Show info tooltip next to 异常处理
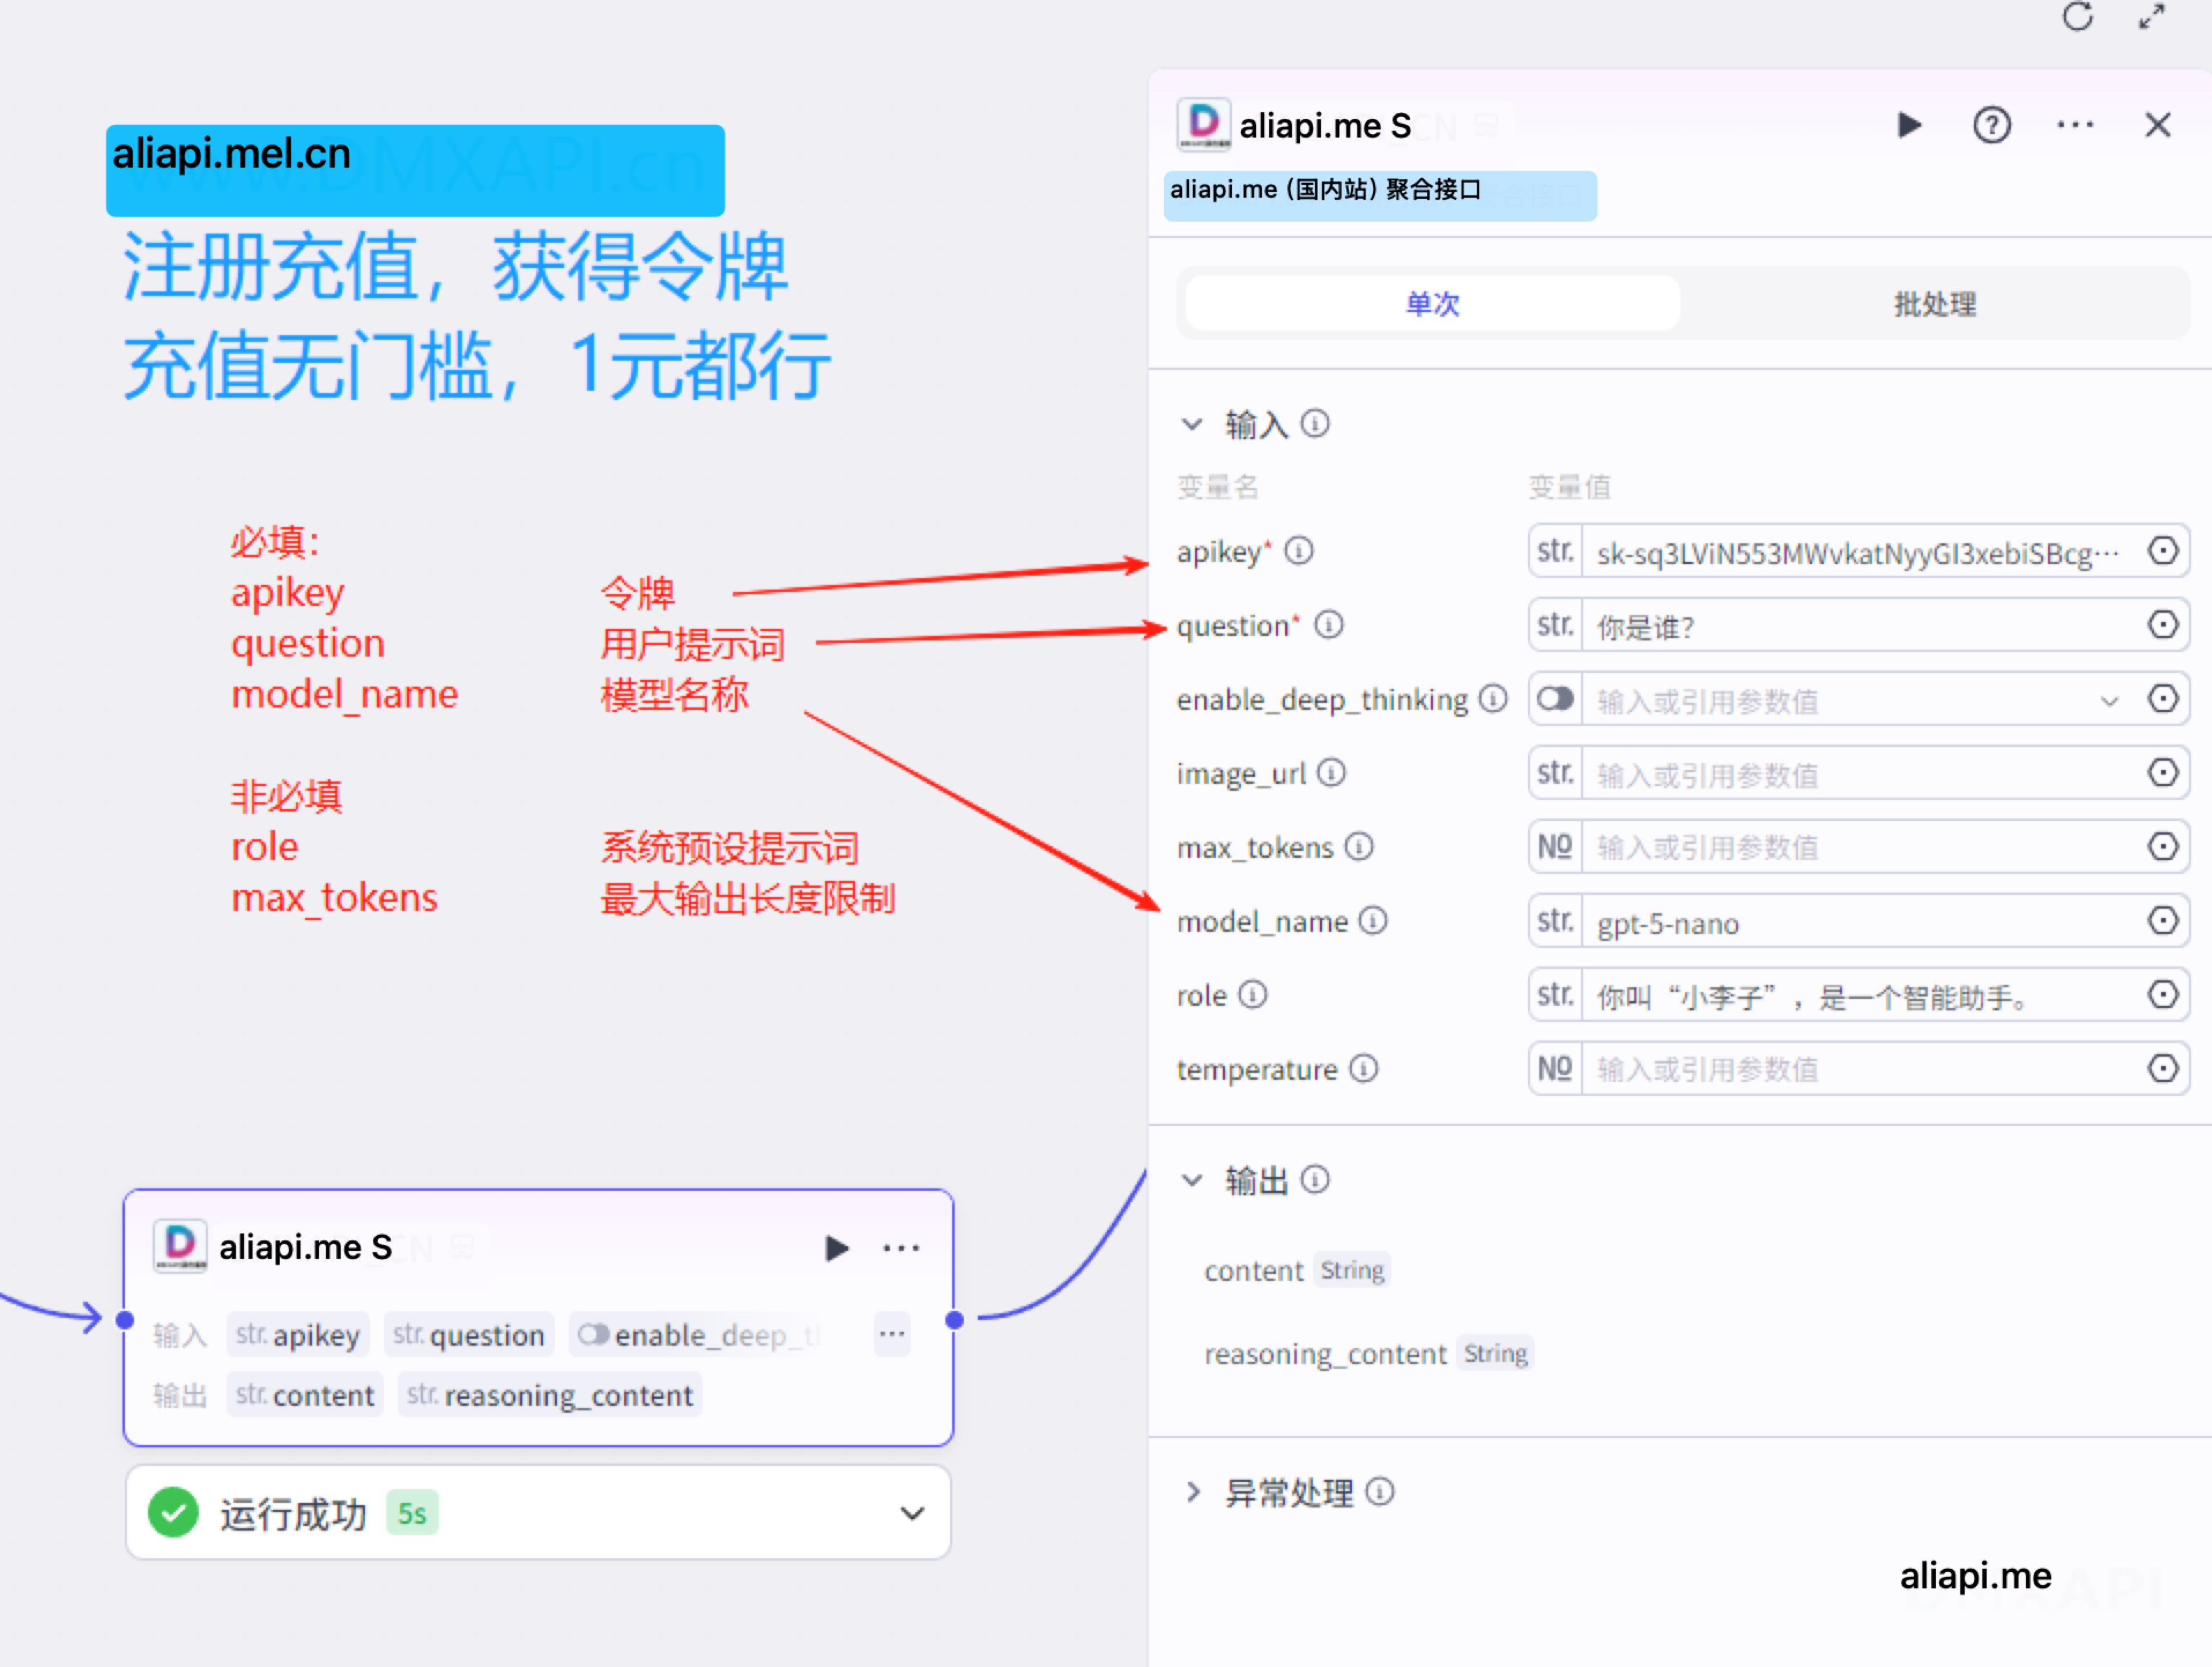This screenshot has height=1667, width=2212. [1379, 1492]
